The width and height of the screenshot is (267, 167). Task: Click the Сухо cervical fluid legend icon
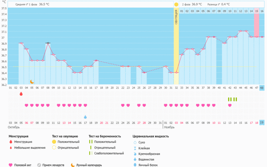pos(134,142)
